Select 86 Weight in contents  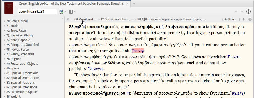[13, 96]
